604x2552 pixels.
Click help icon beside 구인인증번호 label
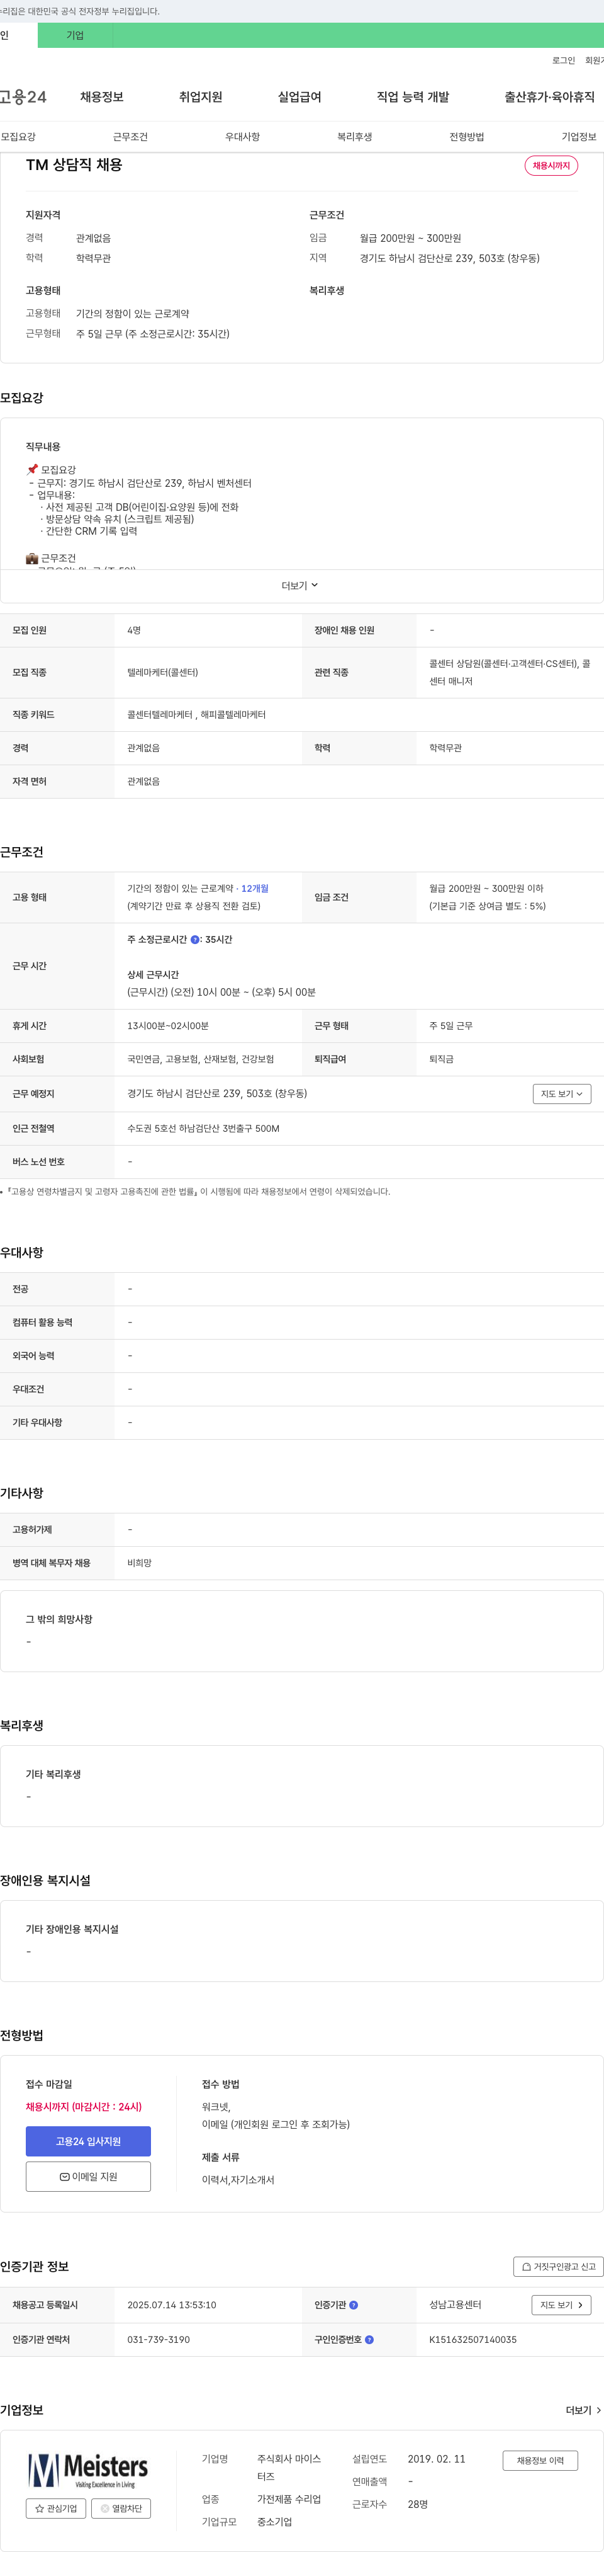tap(369, 2340)
